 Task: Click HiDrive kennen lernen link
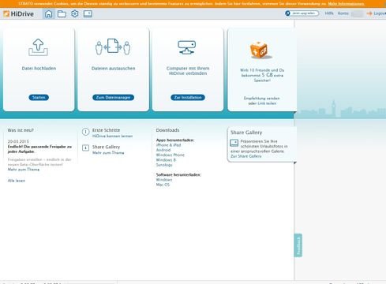pos(112,136)
